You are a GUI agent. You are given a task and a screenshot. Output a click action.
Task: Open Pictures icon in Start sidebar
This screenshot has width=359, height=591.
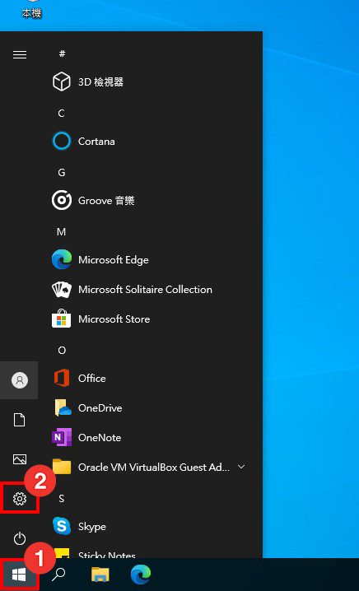(20, 459)
